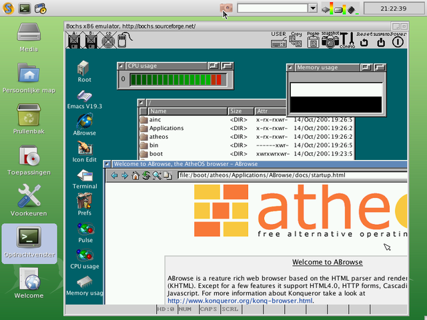
Task: Sort file list by Size column
Action: [240, 111]
